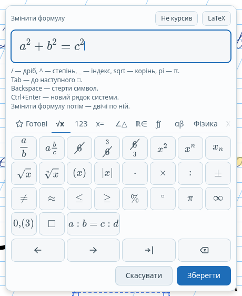Insert the pi symbol
The width and height of the screenshot is (242, 296).
[190, 199]
